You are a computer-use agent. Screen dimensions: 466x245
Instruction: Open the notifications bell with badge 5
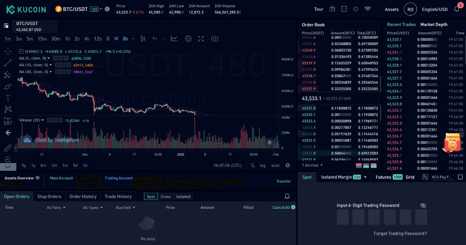[x=457, y=9]
